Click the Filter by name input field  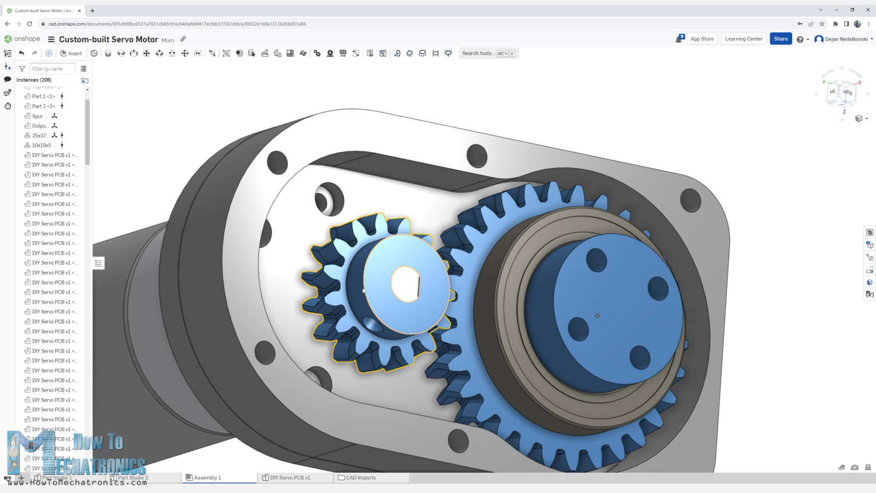tap(52, 69)
